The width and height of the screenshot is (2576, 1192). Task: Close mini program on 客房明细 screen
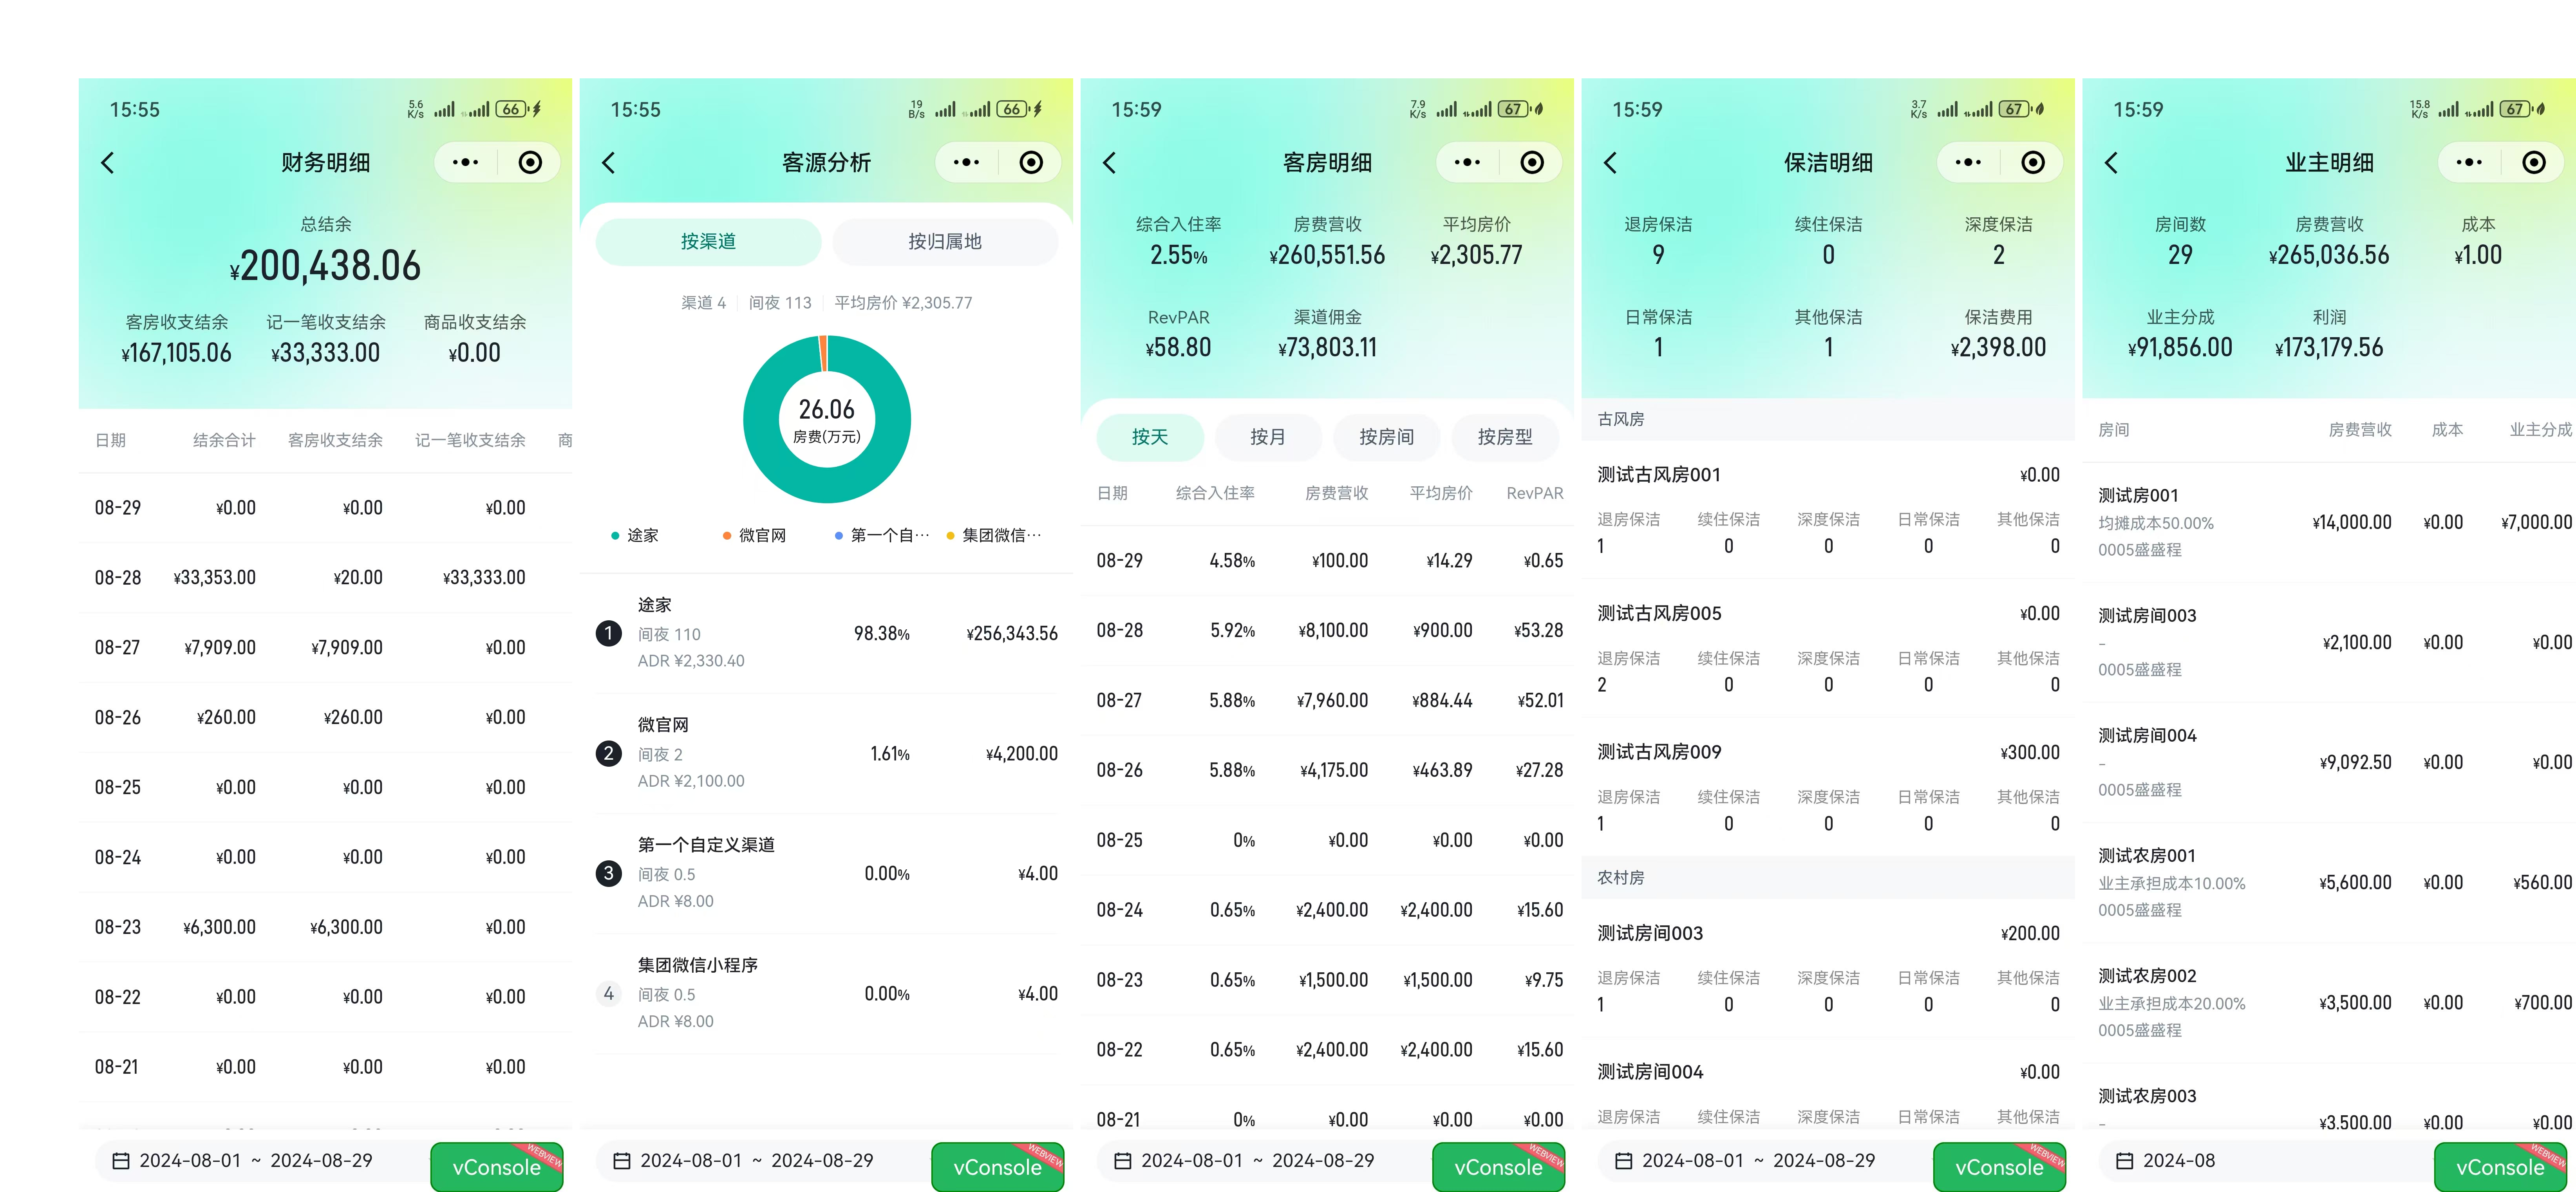pos(1532,162)
